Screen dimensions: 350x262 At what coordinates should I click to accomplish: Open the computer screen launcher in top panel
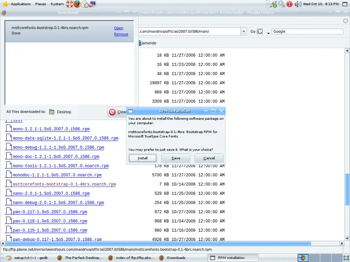click(92, 4)
